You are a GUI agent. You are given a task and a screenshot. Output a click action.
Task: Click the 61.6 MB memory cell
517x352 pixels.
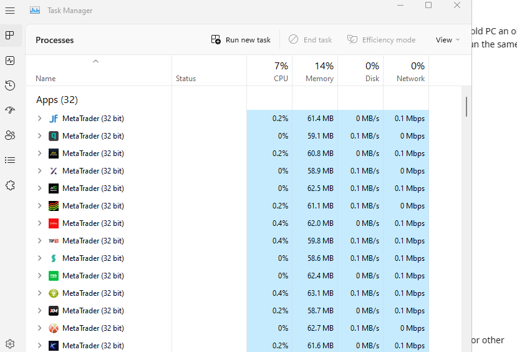coord(315,346)
